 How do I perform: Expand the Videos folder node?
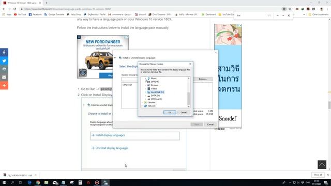145,89
